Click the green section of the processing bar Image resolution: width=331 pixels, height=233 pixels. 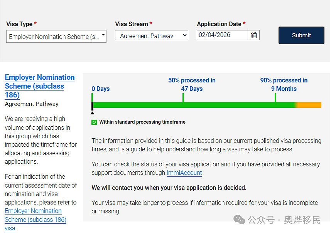194,105
